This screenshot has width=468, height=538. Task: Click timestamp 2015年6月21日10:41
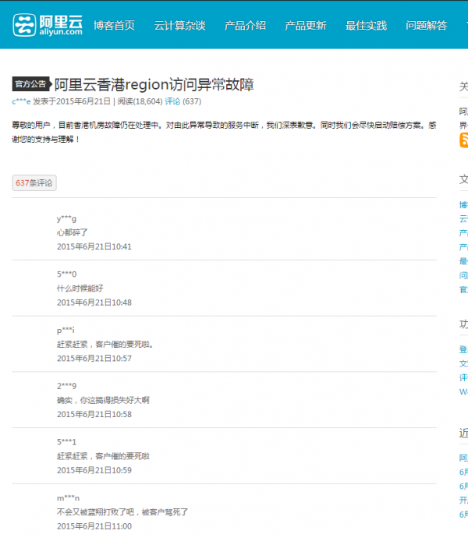(x=94, y=246)
